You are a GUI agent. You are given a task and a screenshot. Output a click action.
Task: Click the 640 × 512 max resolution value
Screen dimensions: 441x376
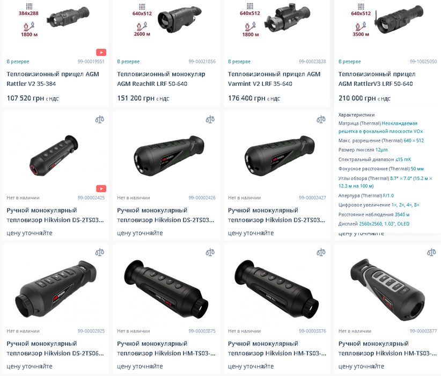[x=414, y=141]
